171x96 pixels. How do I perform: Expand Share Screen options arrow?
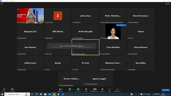(81, 89)
